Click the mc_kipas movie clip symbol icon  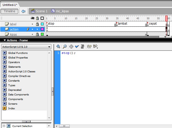53,11
